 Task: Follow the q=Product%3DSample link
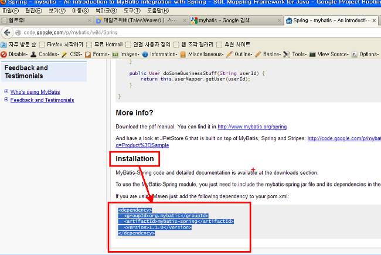pyautogui.click(x=142, y=145)
